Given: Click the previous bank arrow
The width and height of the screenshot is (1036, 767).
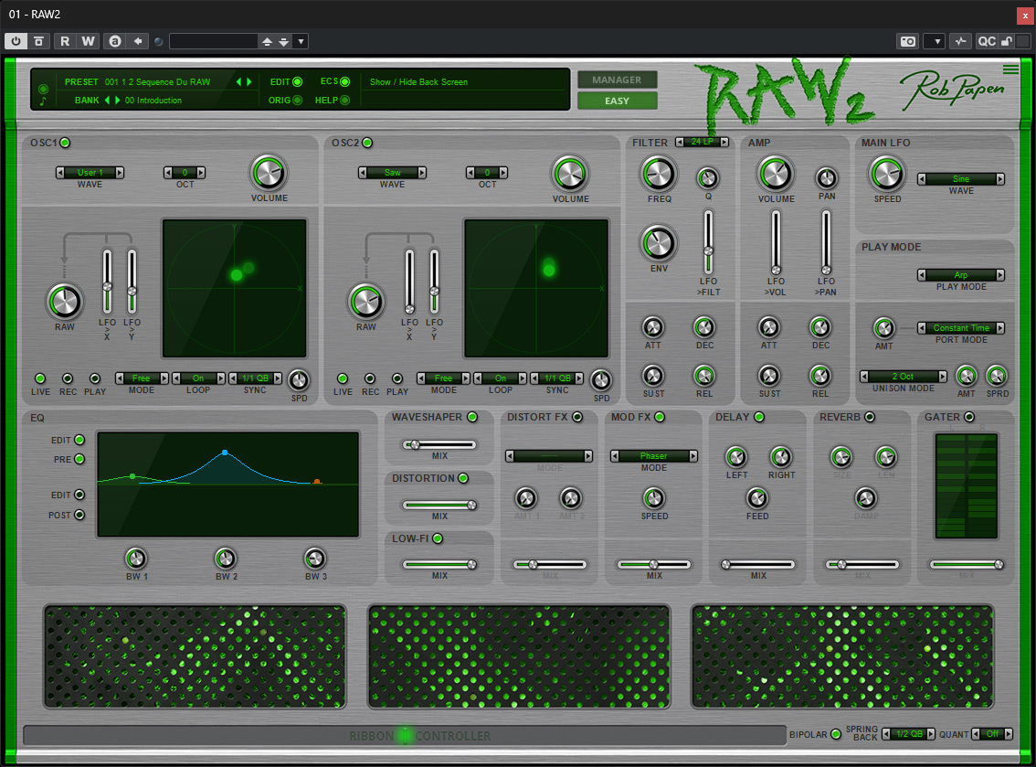Looking at the screenshot, I should [107, 101].
